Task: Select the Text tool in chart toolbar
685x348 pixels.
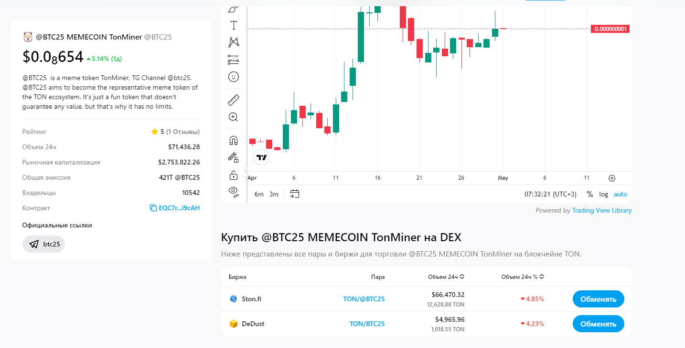Action: pos(234,25)
